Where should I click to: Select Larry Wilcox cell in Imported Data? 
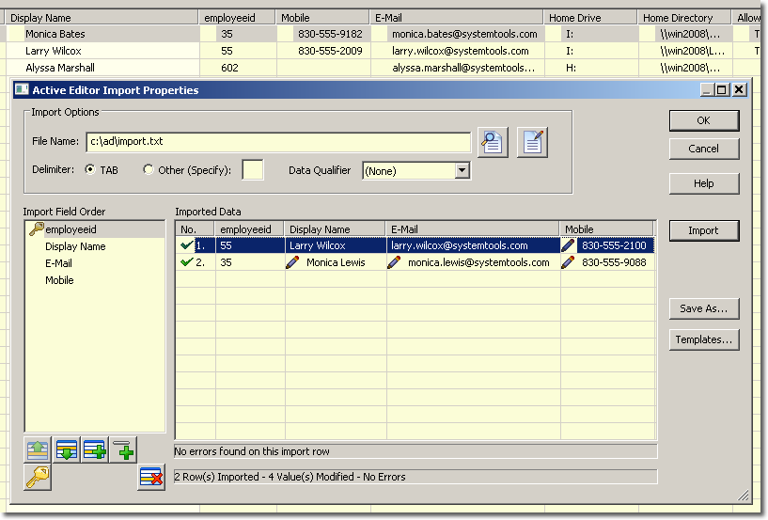click(x=335, y=245)
